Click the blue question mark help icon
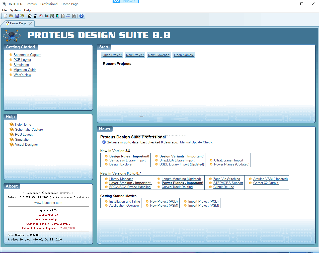This screenshot has width=319, height=253. coord(82,16)
